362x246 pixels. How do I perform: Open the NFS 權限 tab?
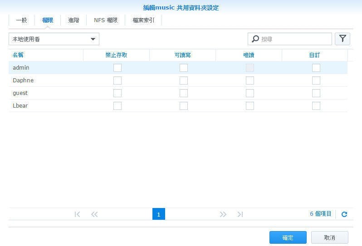(x=106, y=20)
